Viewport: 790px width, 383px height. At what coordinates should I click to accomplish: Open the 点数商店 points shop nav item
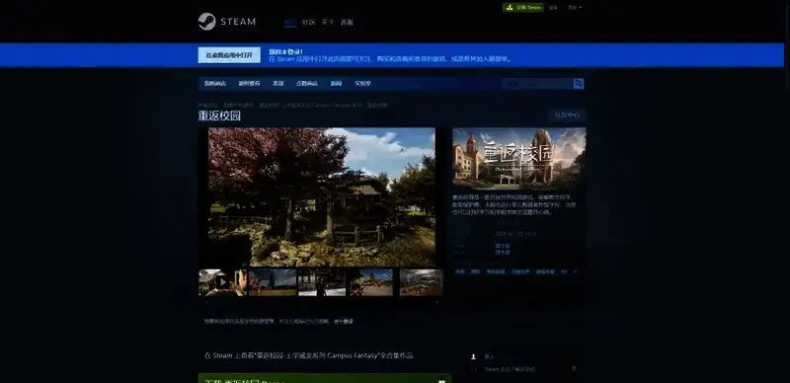pyautogui.click(x=306, y=84)
